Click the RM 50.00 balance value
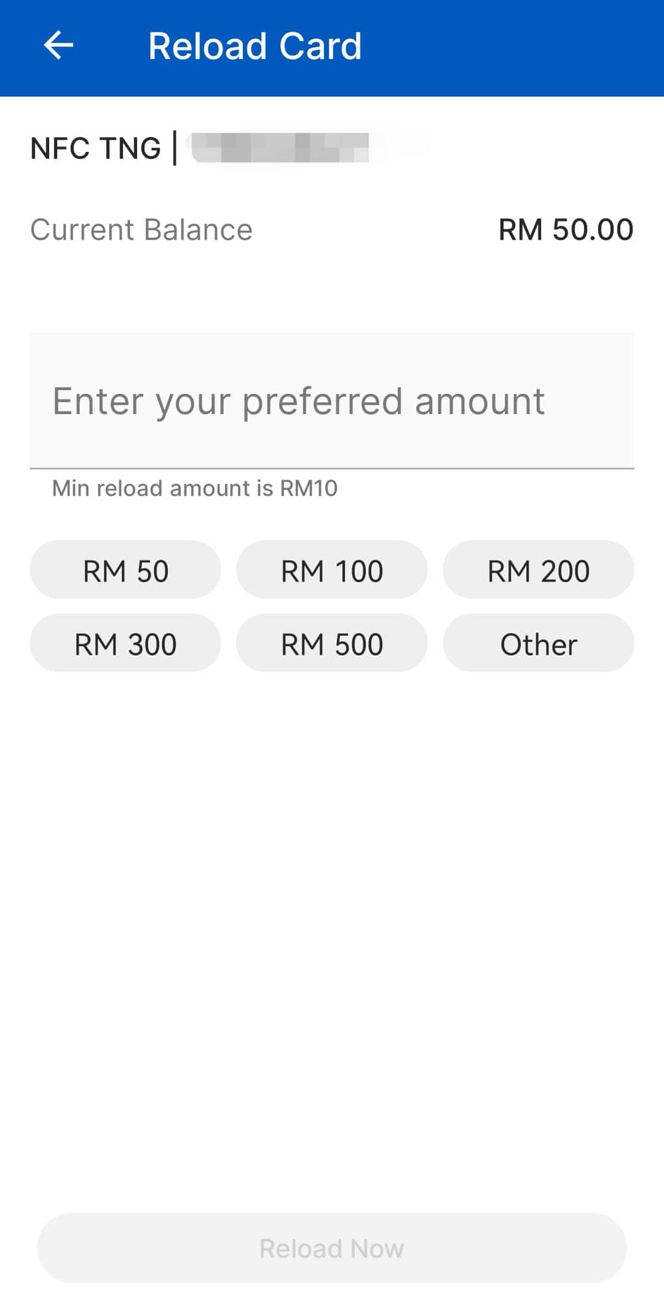The height and width of the screenshot is (1301, 664). [566, 230]
